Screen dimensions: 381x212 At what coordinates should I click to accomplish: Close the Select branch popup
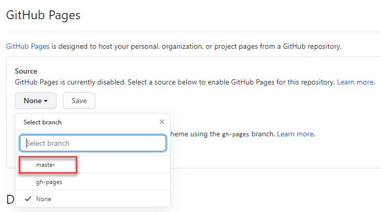(162, 122)
